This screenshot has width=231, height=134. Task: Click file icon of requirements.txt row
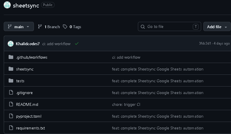11,128
